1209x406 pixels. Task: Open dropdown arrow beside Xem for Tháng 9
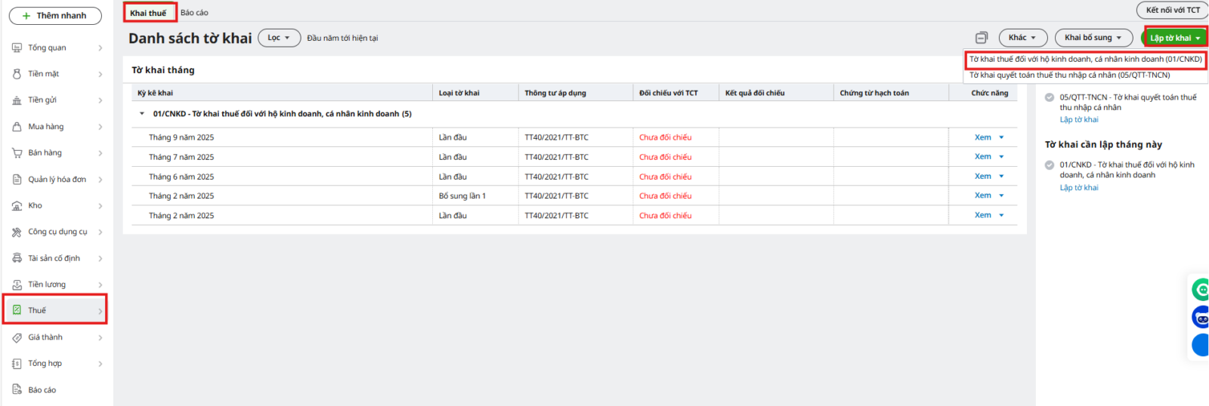[1002, 137]
